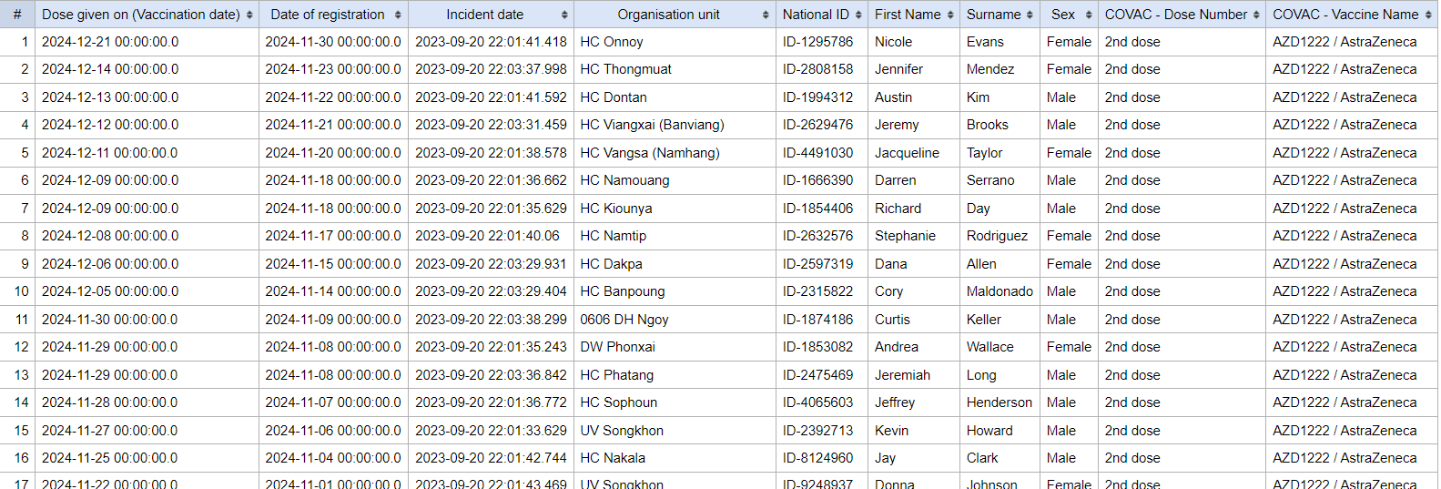
Task: Click COVAC - Dose Number sort arrows
Action: coord(1256,15)
